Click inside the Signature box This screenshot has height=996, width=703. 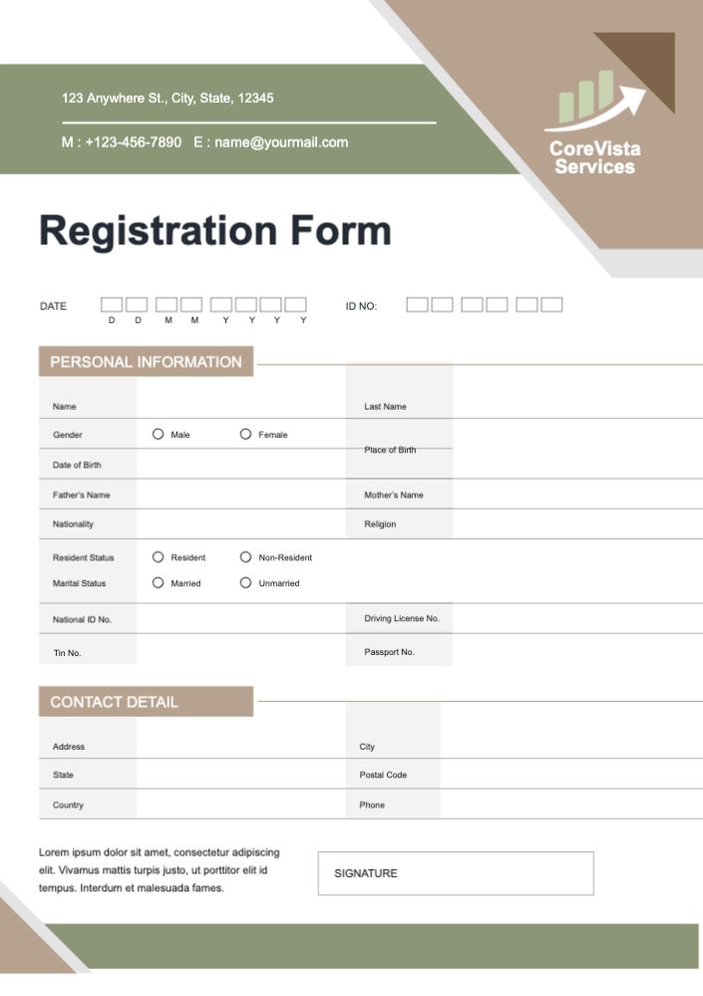tap(456, 873)
